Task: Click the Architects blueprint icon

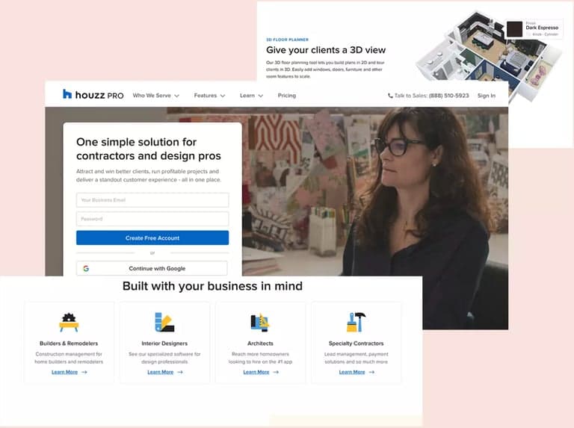Action: point(260,322)
